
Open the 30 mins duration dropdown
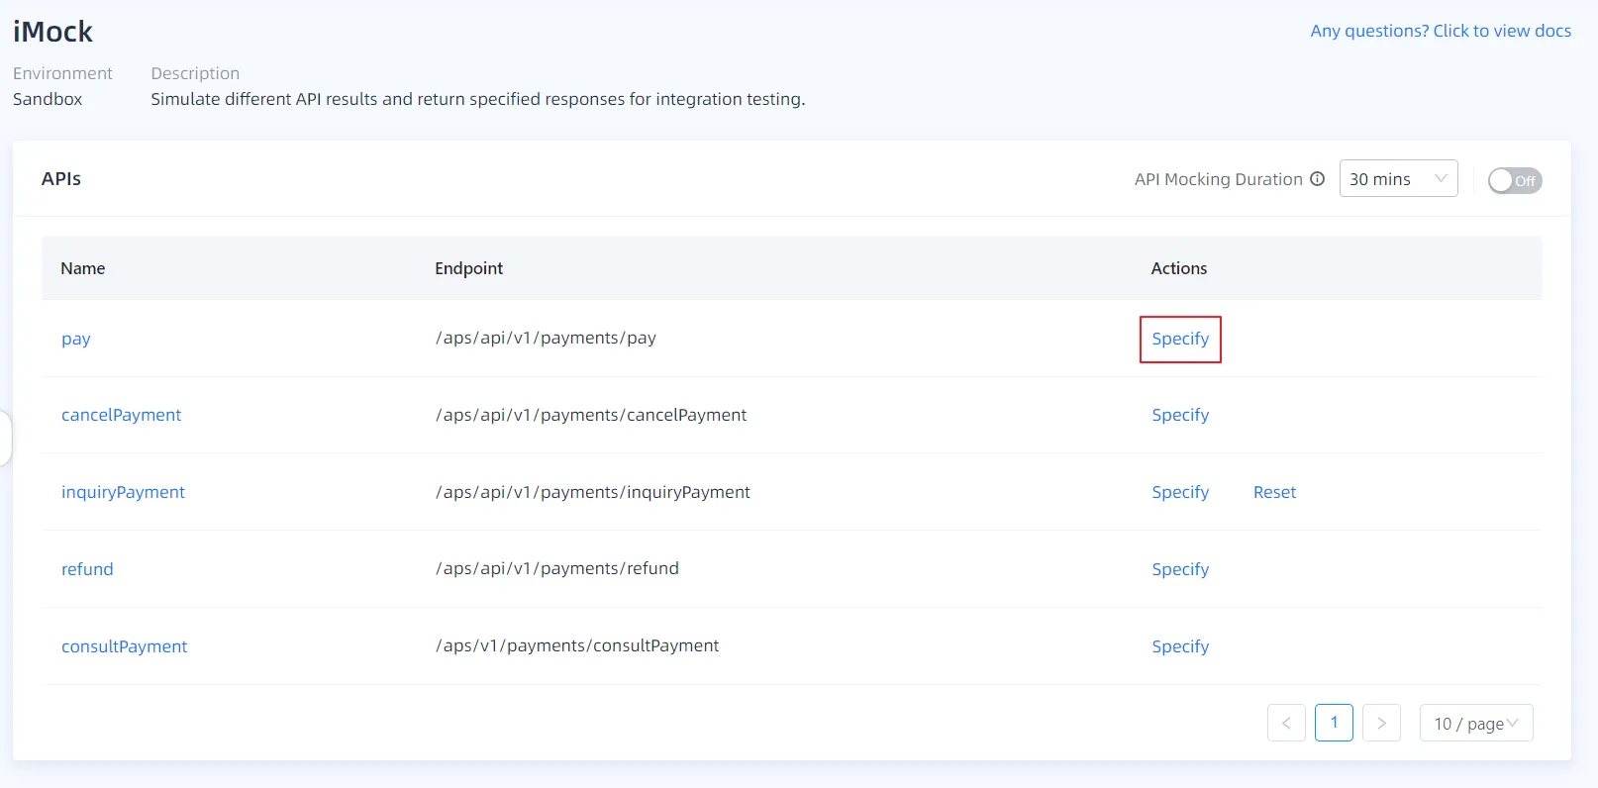[1397, 179]
